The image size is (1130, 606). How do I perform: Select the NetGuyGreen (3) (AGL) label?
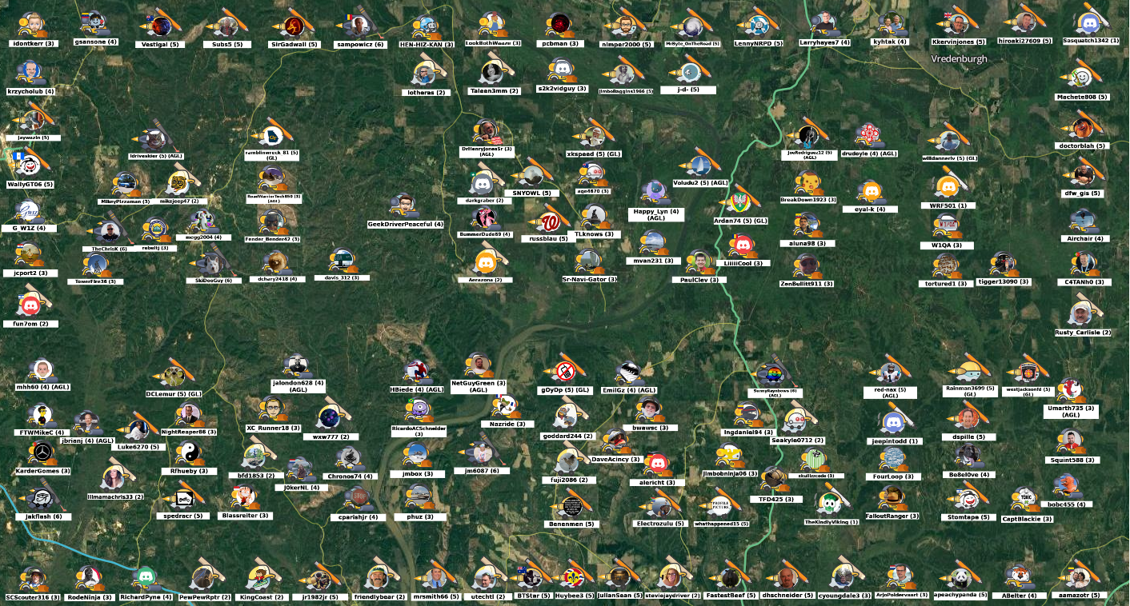point(479,386)
